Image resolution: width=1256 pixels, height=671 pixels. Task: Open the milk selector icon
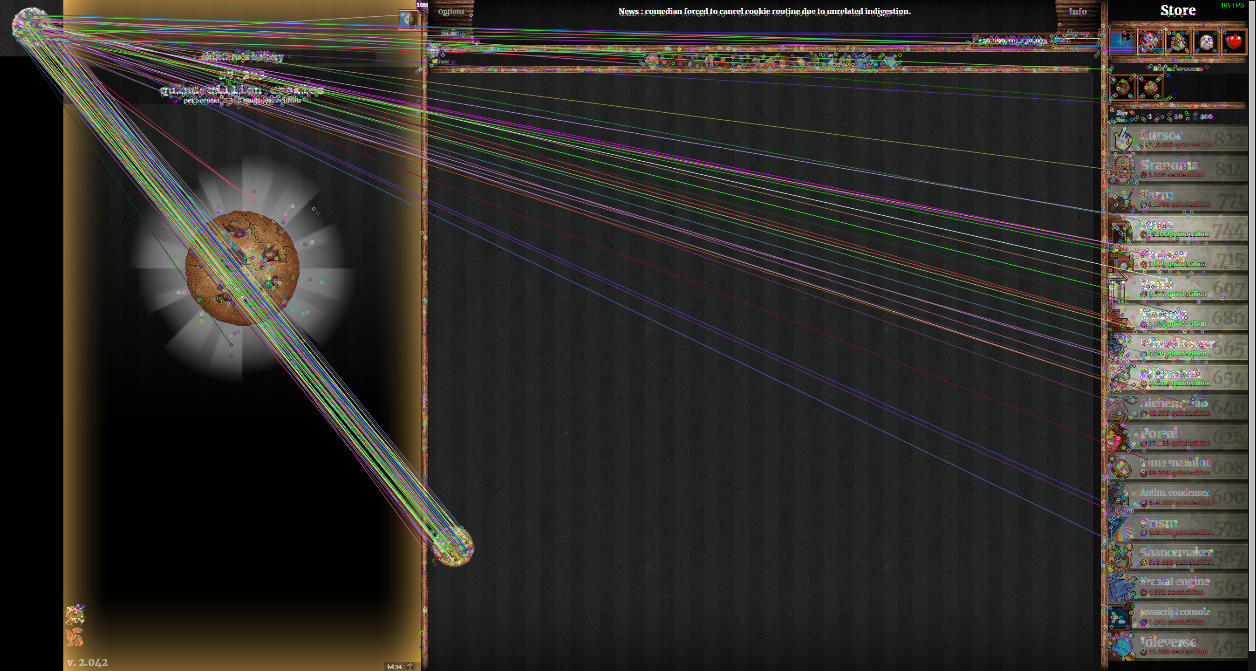pos(408,20)
